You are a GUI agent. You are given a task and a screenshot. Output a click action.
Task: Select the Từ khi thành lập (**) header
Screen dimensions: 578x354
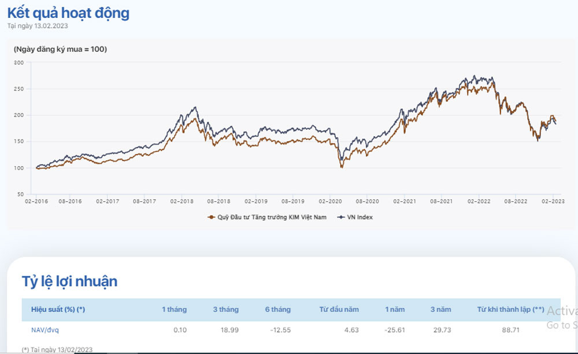point(510,310)
